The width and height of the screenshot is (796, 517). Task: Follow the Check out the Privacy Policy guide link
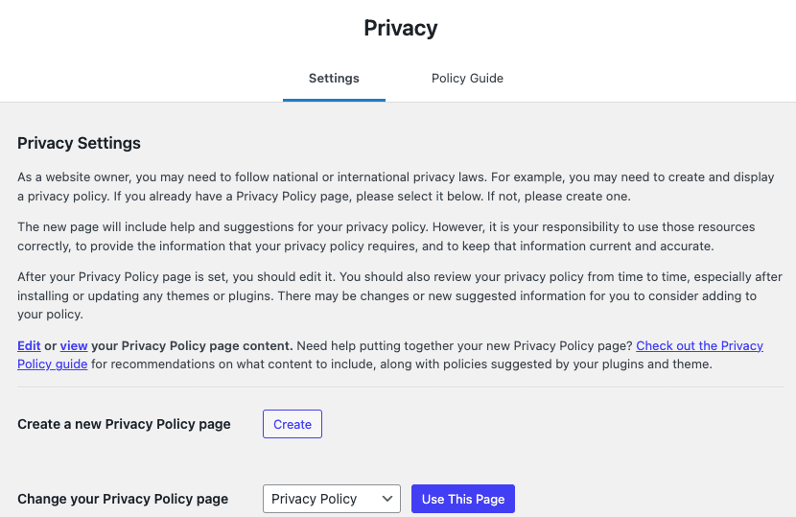[x=699, y=346]
